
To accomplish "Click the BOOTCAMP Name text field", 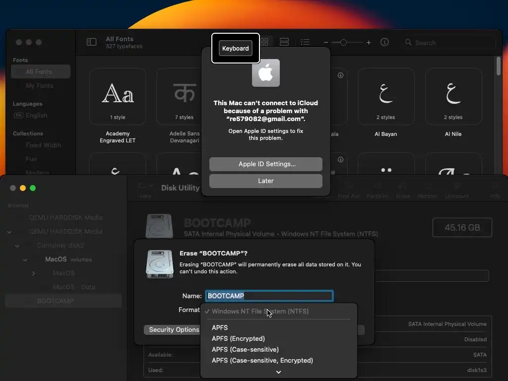I will click(x=269, y=296).
